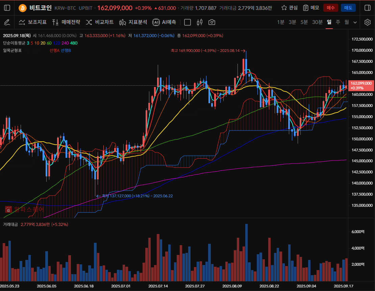375x291 pixels.
Task: Switch to the 5분 timeframe
Action: click(x=304, y=22)
